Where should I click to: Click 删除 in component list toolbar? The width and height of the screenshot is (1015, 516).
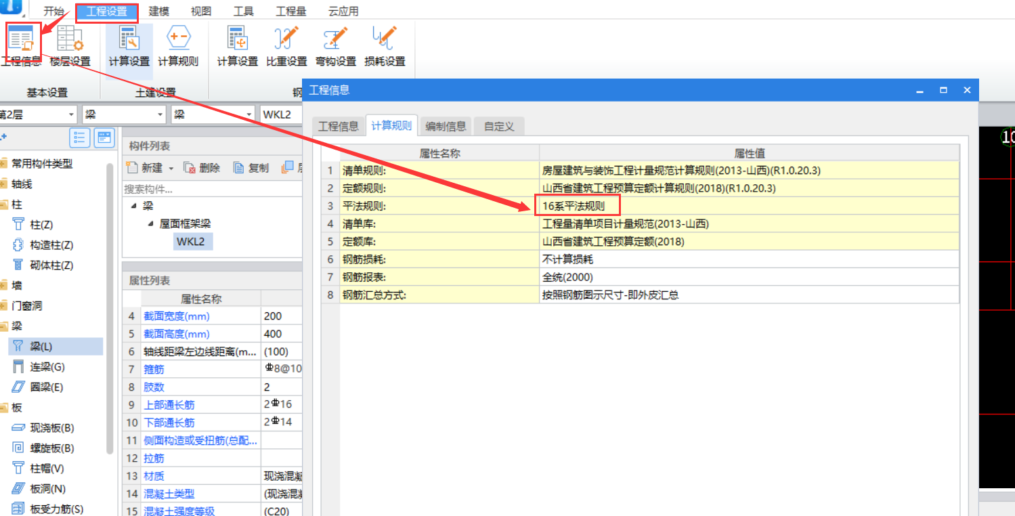202,168
